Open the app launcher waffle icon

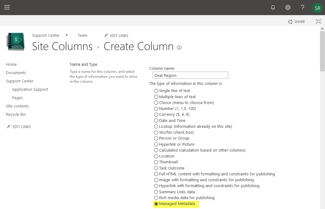7,7
